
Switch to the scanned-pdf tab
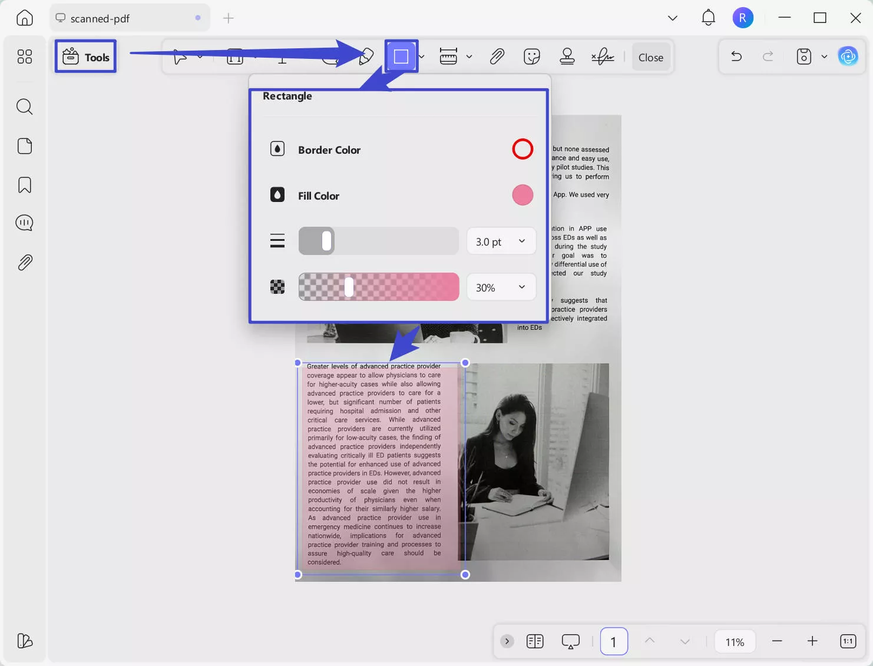(118, 18)
